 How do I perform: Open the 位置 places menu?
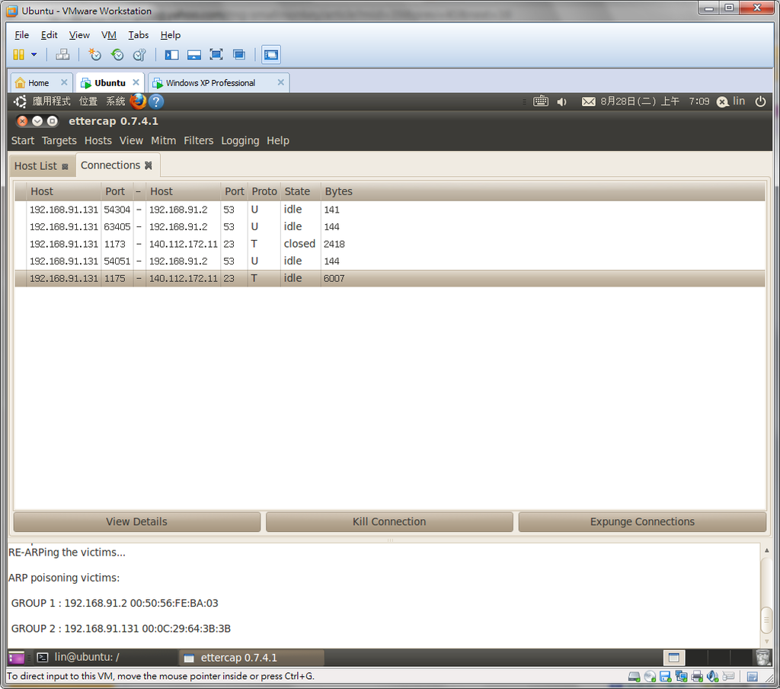tap(88, 101)
